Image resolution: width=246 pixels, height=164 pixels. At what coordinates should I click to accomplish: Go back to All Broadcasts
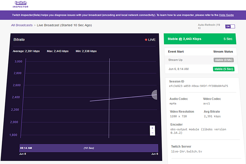pos(22,25)
